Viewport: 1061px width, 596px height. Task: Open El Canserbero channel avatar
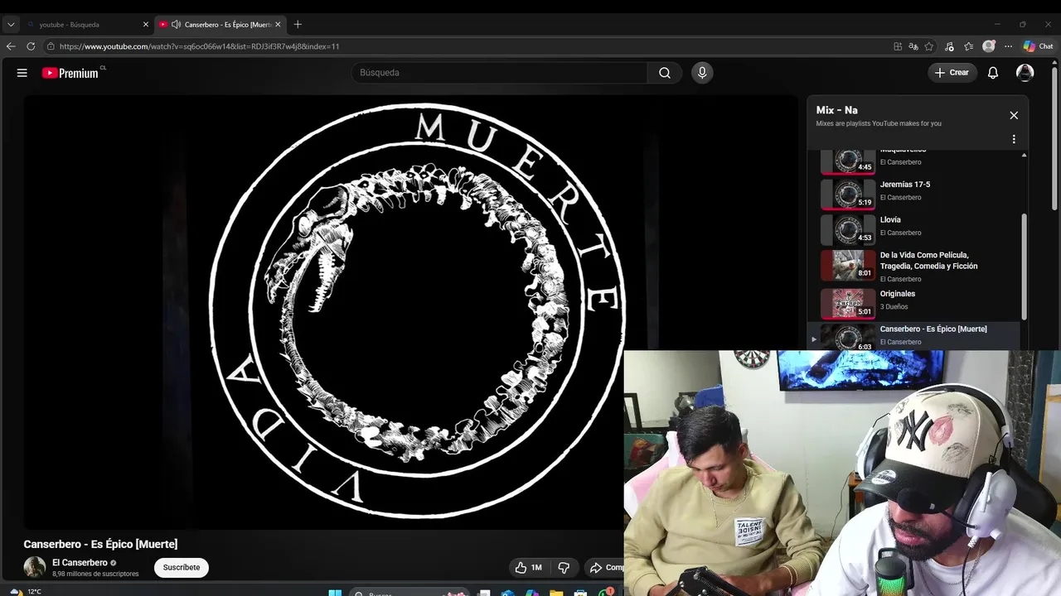[x=35, y=567]
